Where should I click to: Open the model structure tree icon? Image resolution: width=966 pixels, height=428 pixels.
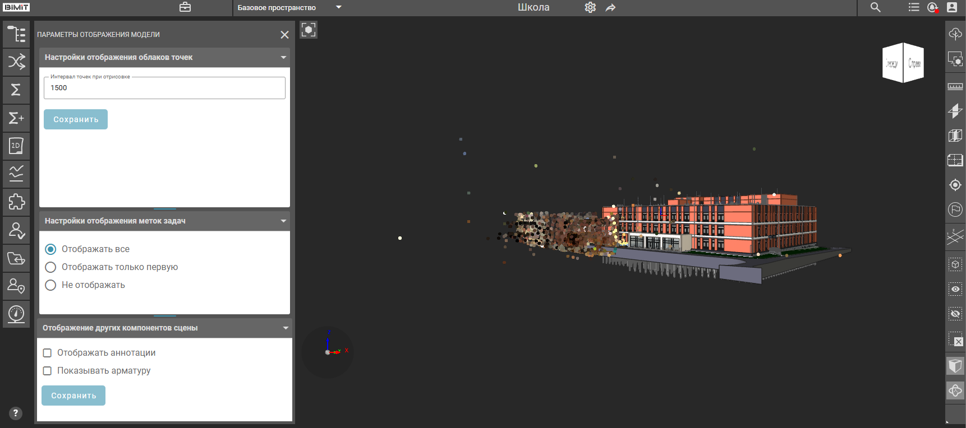[x=16, y=34]
